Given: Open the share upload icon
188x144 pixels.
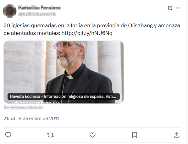Looking at the screenshot, I should pos(177,135).
